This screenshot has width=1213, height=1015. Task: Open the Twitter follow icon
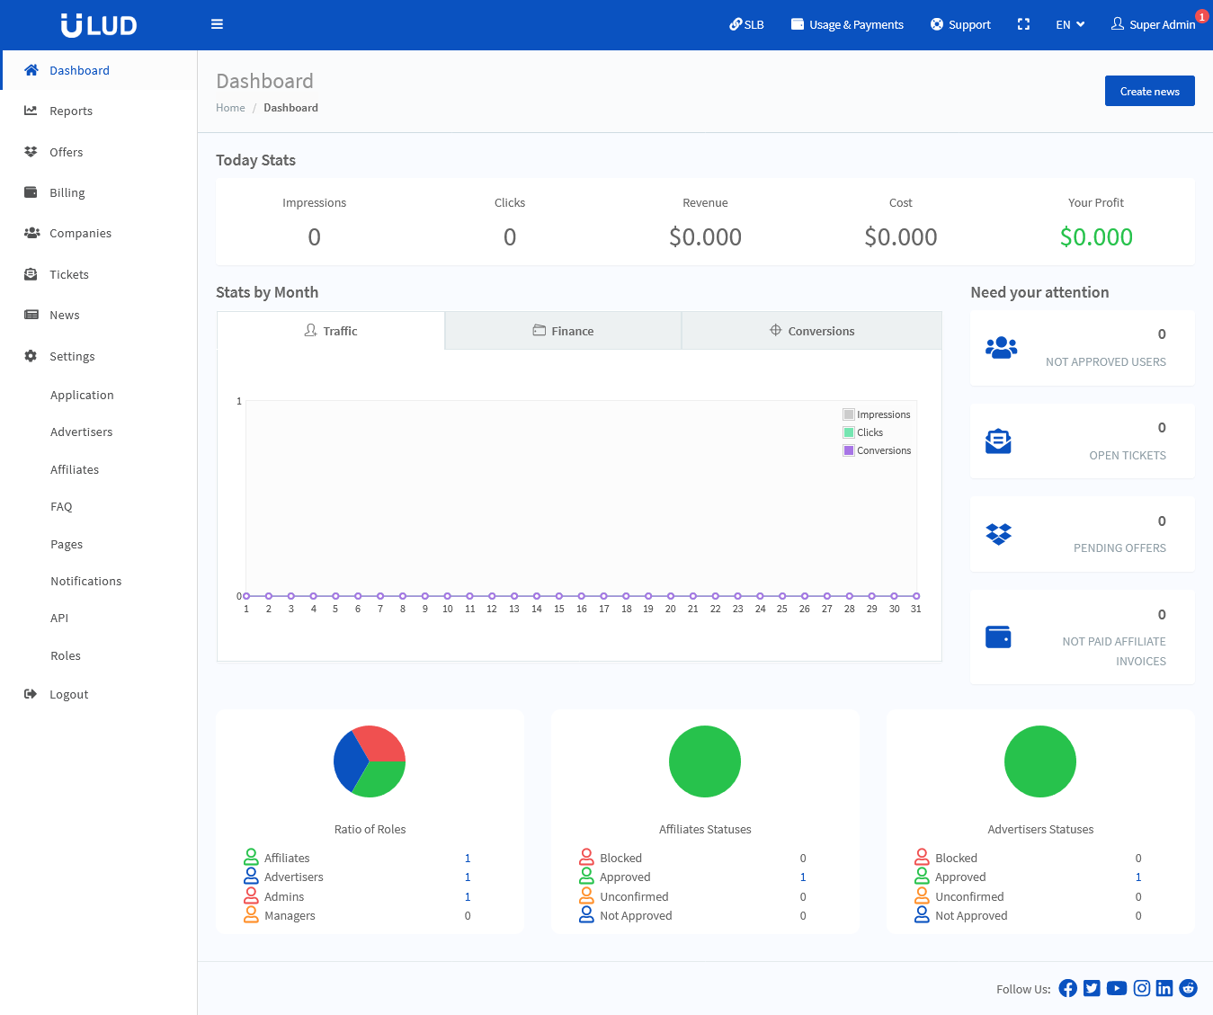tap(1092, 989)
